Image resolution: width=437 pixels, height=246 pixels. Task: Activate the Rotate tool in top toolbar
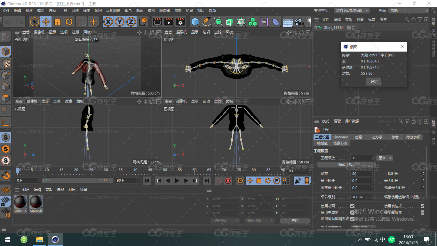coord(69,22)
